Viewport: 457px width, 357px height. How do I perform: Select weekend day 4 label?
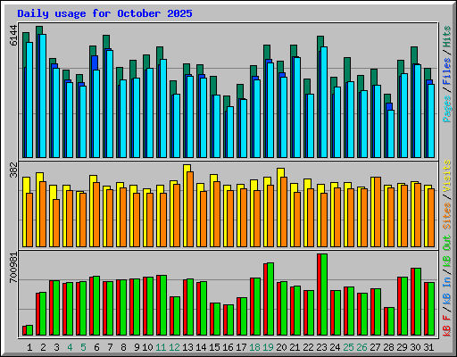point(70,347)
